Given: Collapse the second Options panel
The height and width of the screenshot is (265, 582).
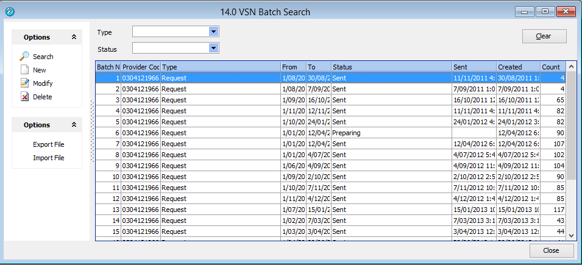Looking at the screenshot, I should (x=74, y=125).
